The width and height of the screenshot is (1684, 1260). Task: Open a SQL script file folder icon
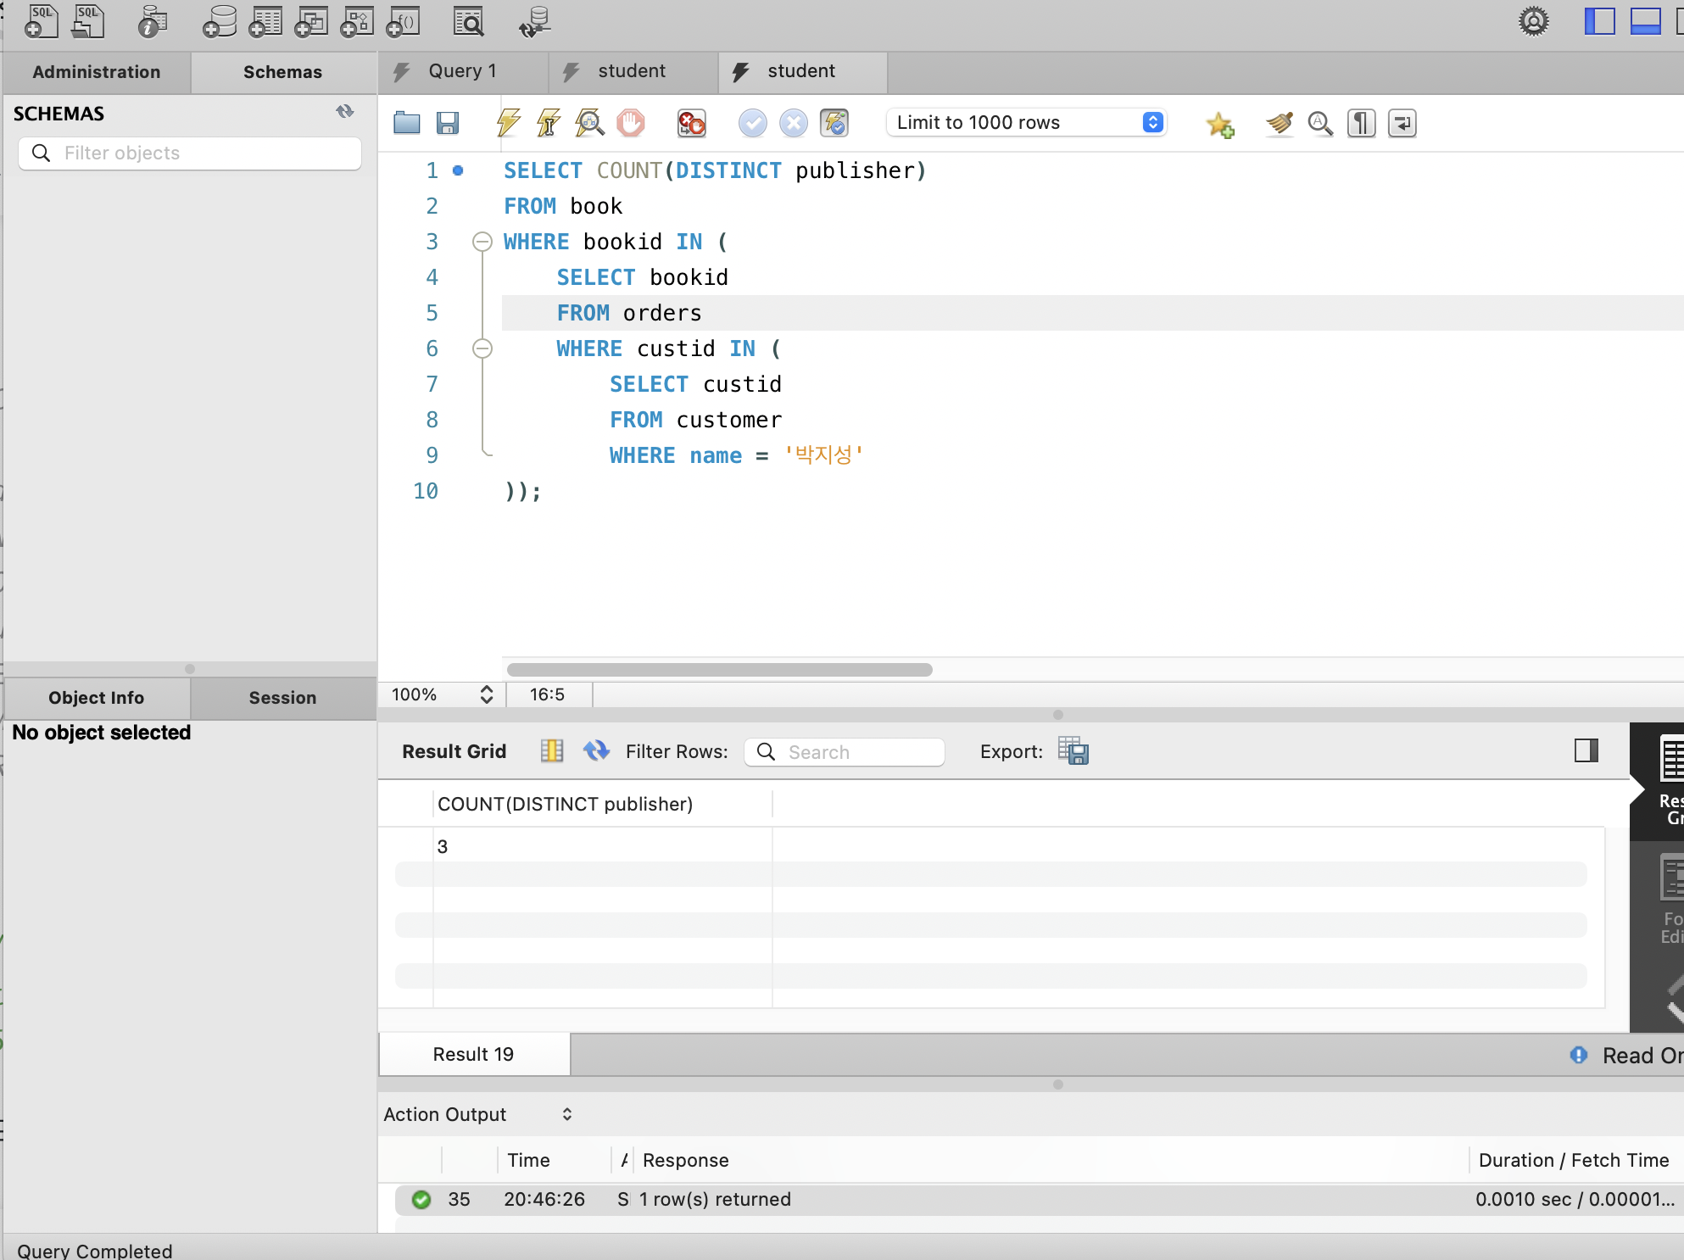pyautogui.click(x=407, y=123)
